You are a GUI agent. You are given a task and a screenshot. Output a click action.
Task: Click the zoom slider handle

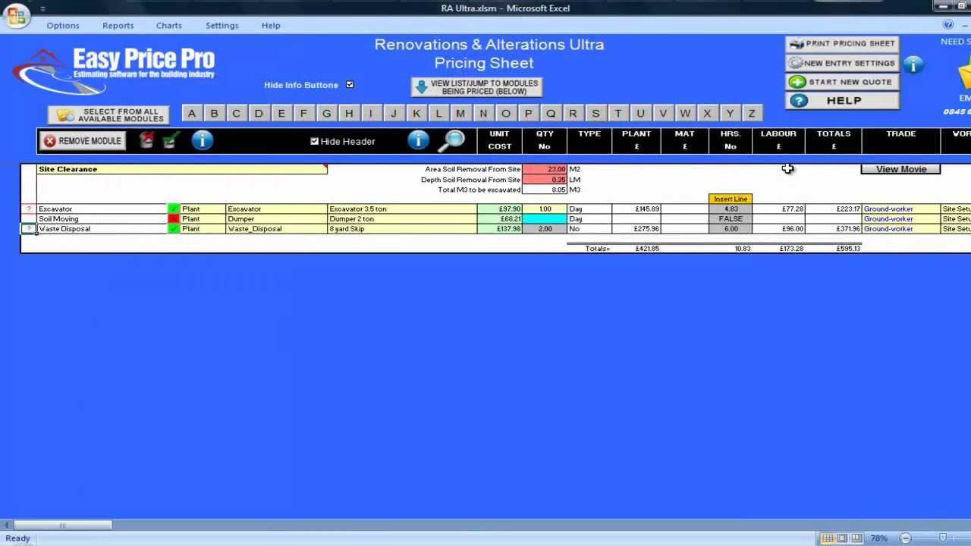943,538
